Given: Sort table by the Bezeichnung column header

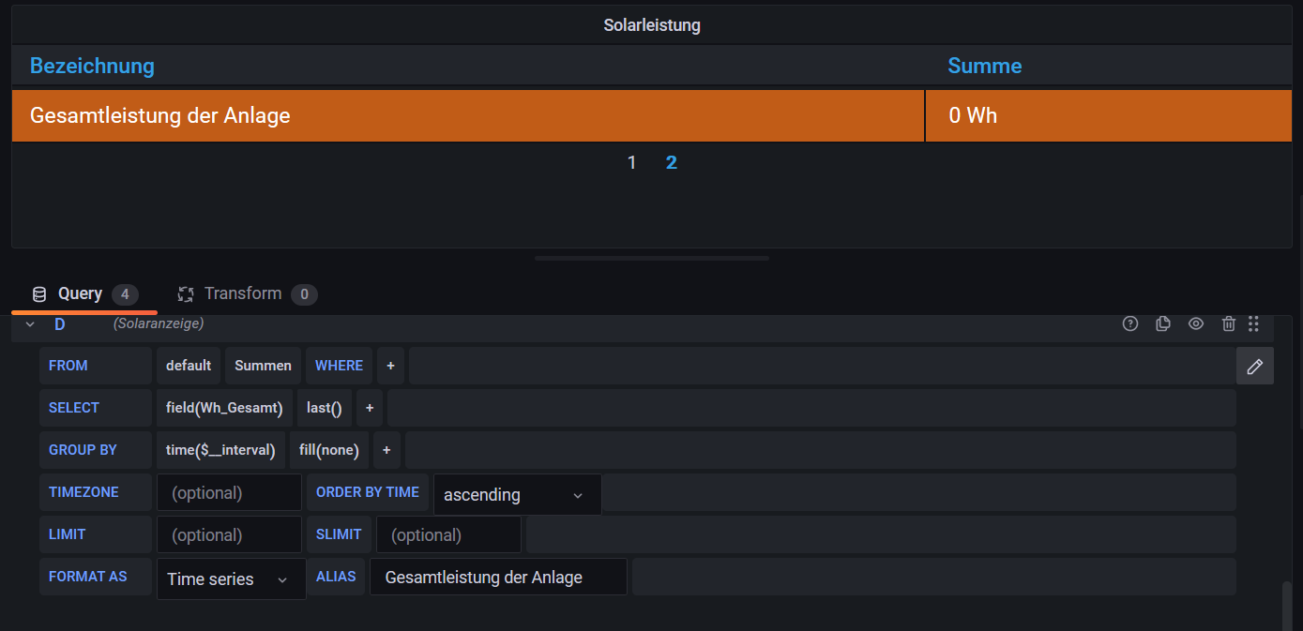Looking at the screenshot, I should [92, 66].
